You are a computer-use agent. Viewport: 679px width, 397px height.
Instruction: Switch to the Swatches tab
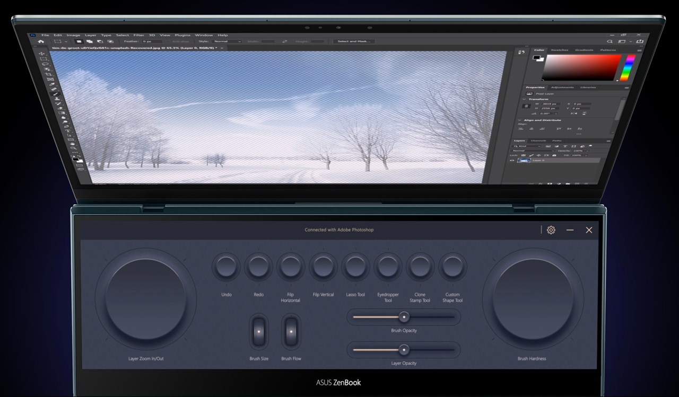(559, 50)
